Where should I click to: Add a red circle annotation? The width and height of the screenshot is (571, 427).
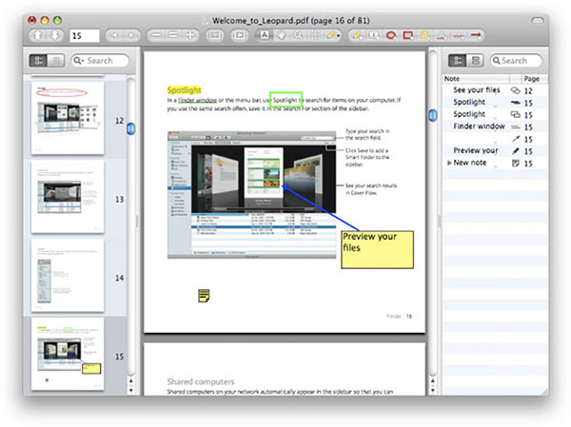391,35
